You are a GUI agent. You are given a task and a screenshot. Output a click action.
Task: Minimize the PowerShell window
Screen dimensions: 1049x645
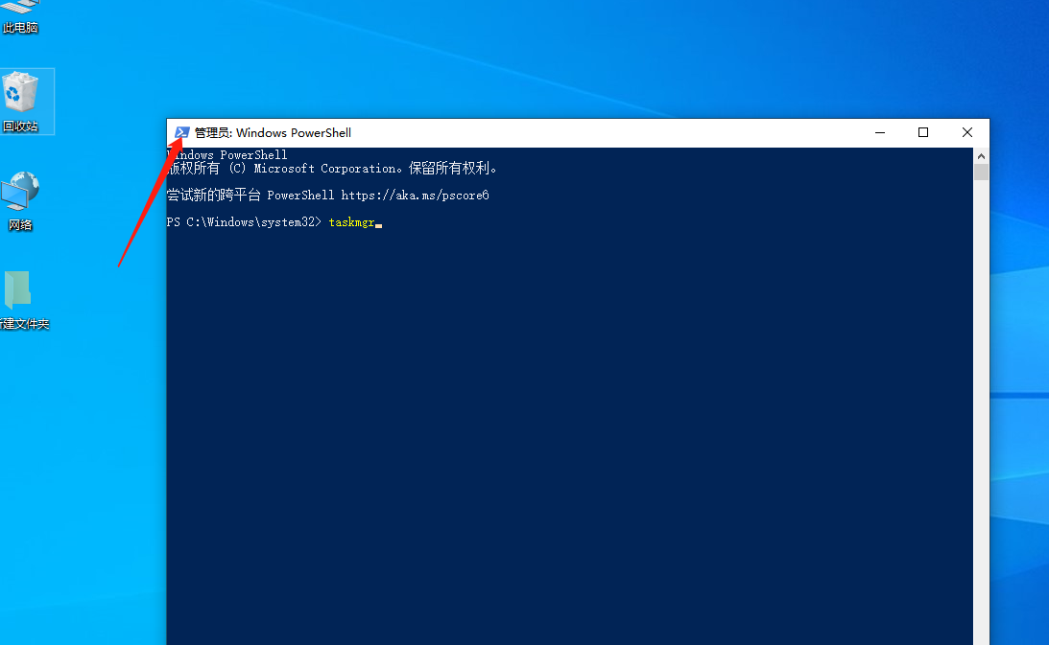click(879, 133)
